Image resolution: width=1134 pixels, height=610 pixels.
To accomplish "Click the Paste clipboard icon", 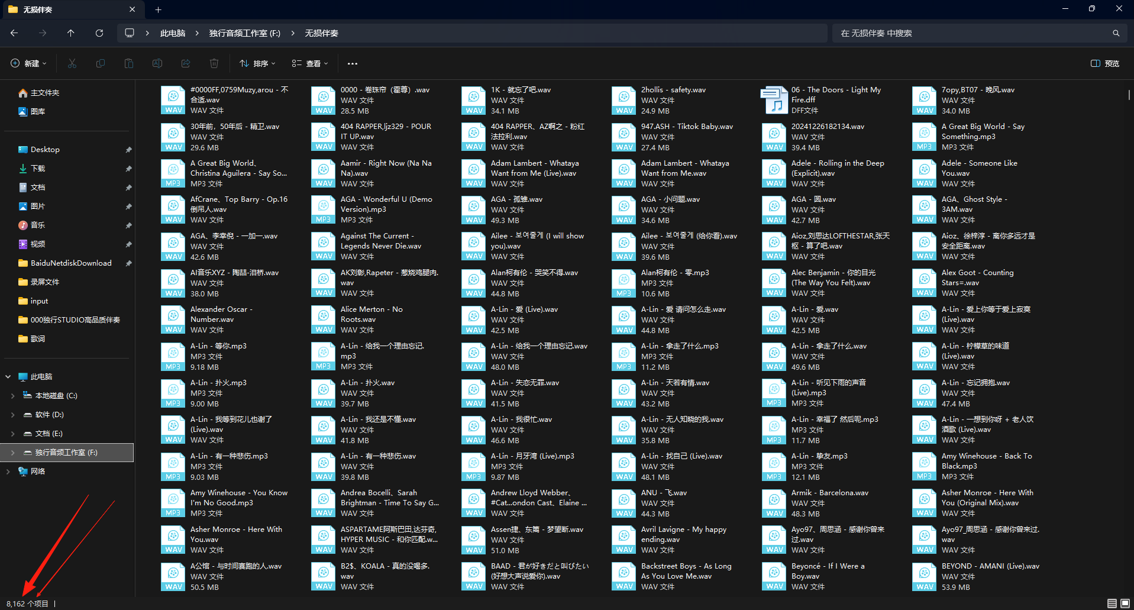I will point(129,63).
